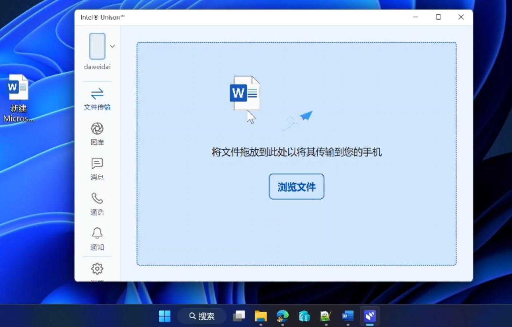The width and height of the screenshot is (512, 327).
Task: Open Task View from the taskbar
Action: (x=239, y=316)
